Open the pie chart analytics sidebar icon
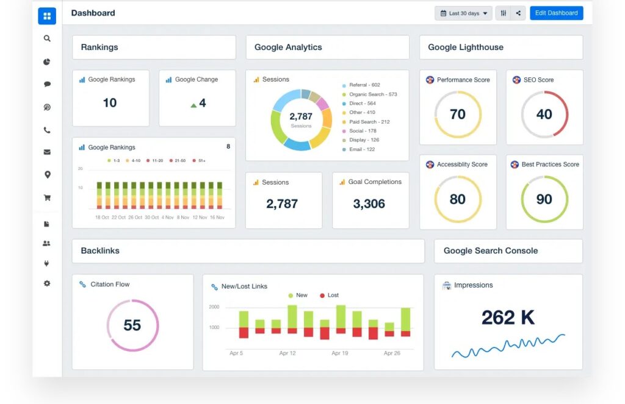625x404 pixels. point(47,62)
